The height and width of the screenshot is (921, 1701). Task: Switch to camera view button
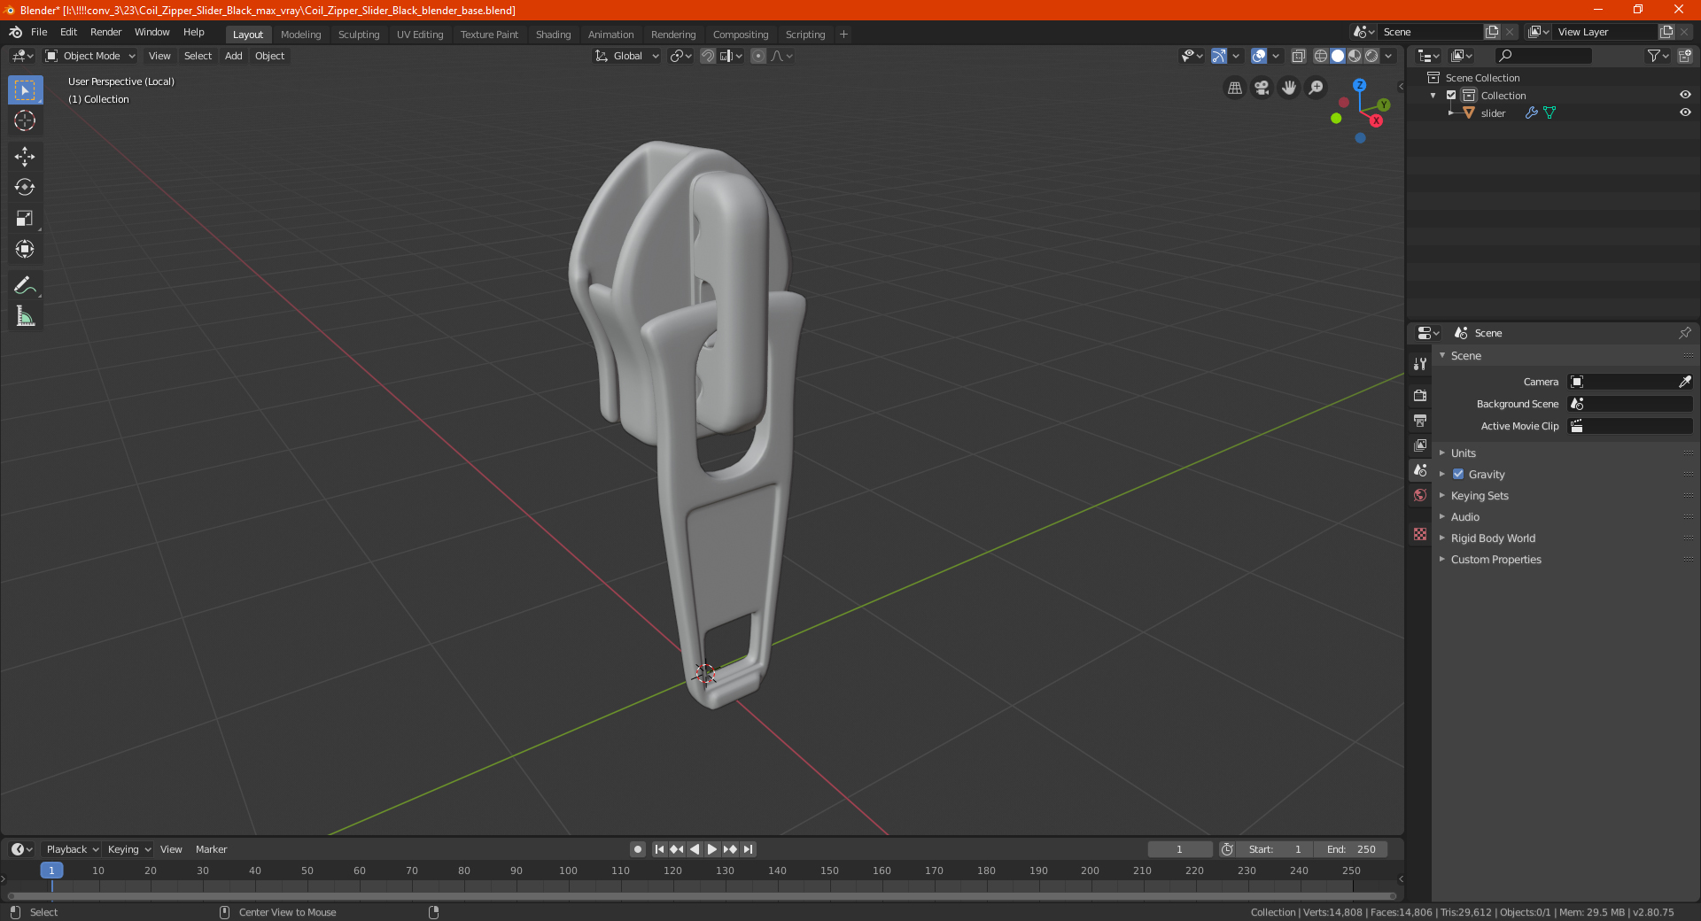[x=1262, y=88]
